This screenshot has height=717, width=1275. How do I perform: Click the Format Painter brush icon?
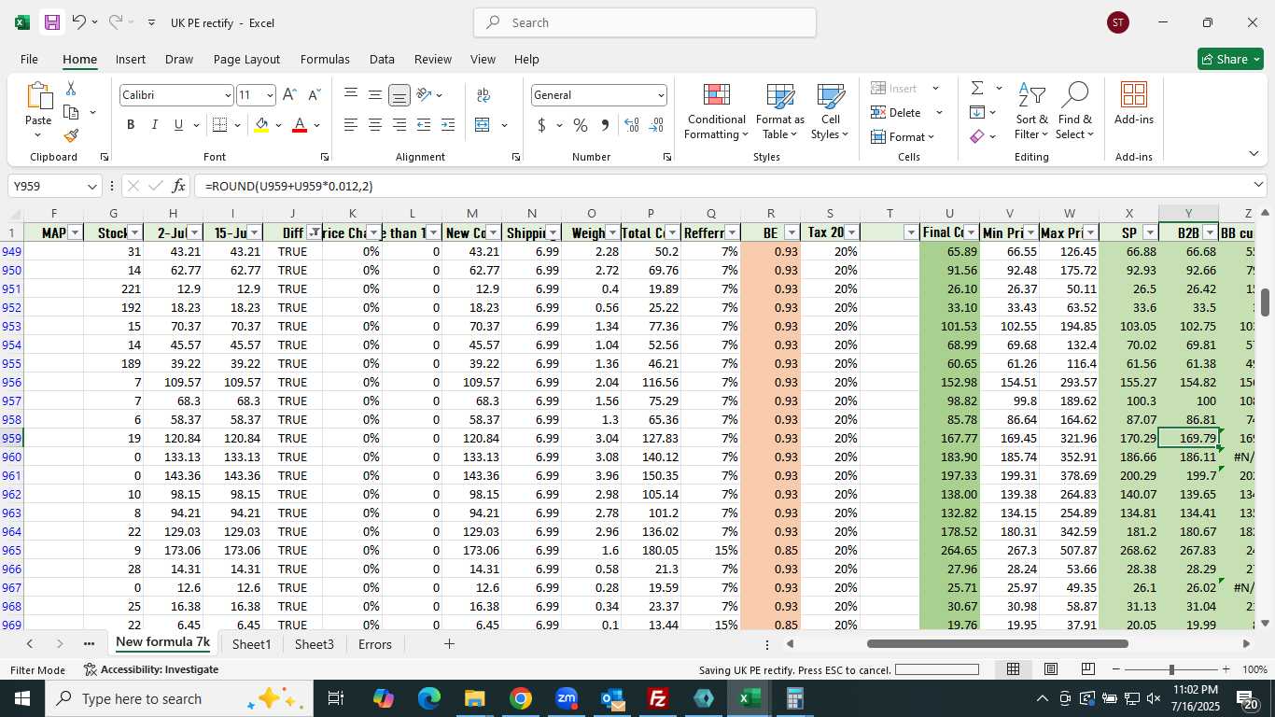[71, 135]
